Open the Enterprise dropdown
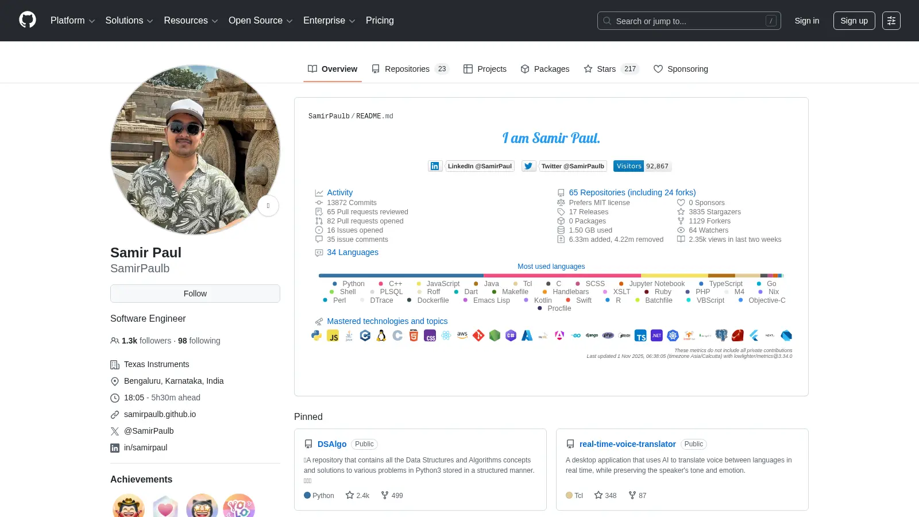 (329, 20)
